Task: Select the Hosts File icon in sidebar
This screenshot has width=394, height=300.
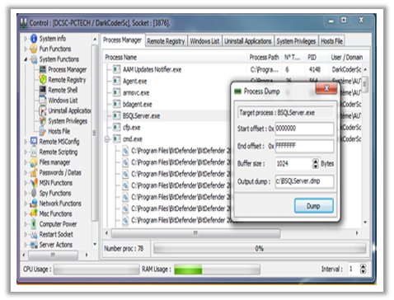Action: tap(43, 131)
